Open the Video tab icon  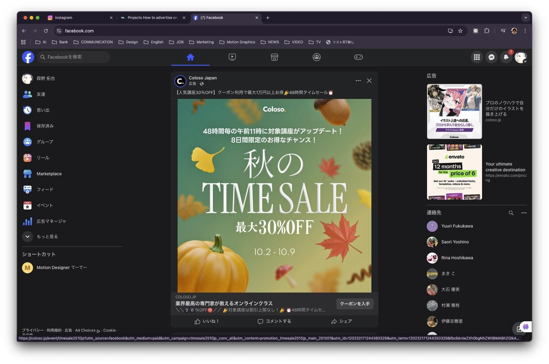tap(232, 57)
